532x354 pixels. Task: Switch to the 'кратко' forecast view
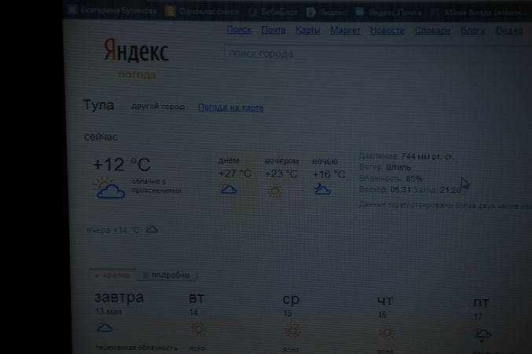point(113,276)
